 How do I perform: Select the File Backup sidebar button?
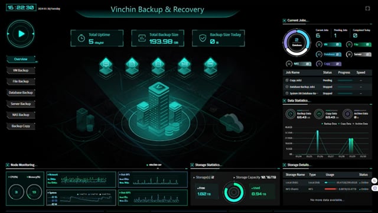pos(21,82)
